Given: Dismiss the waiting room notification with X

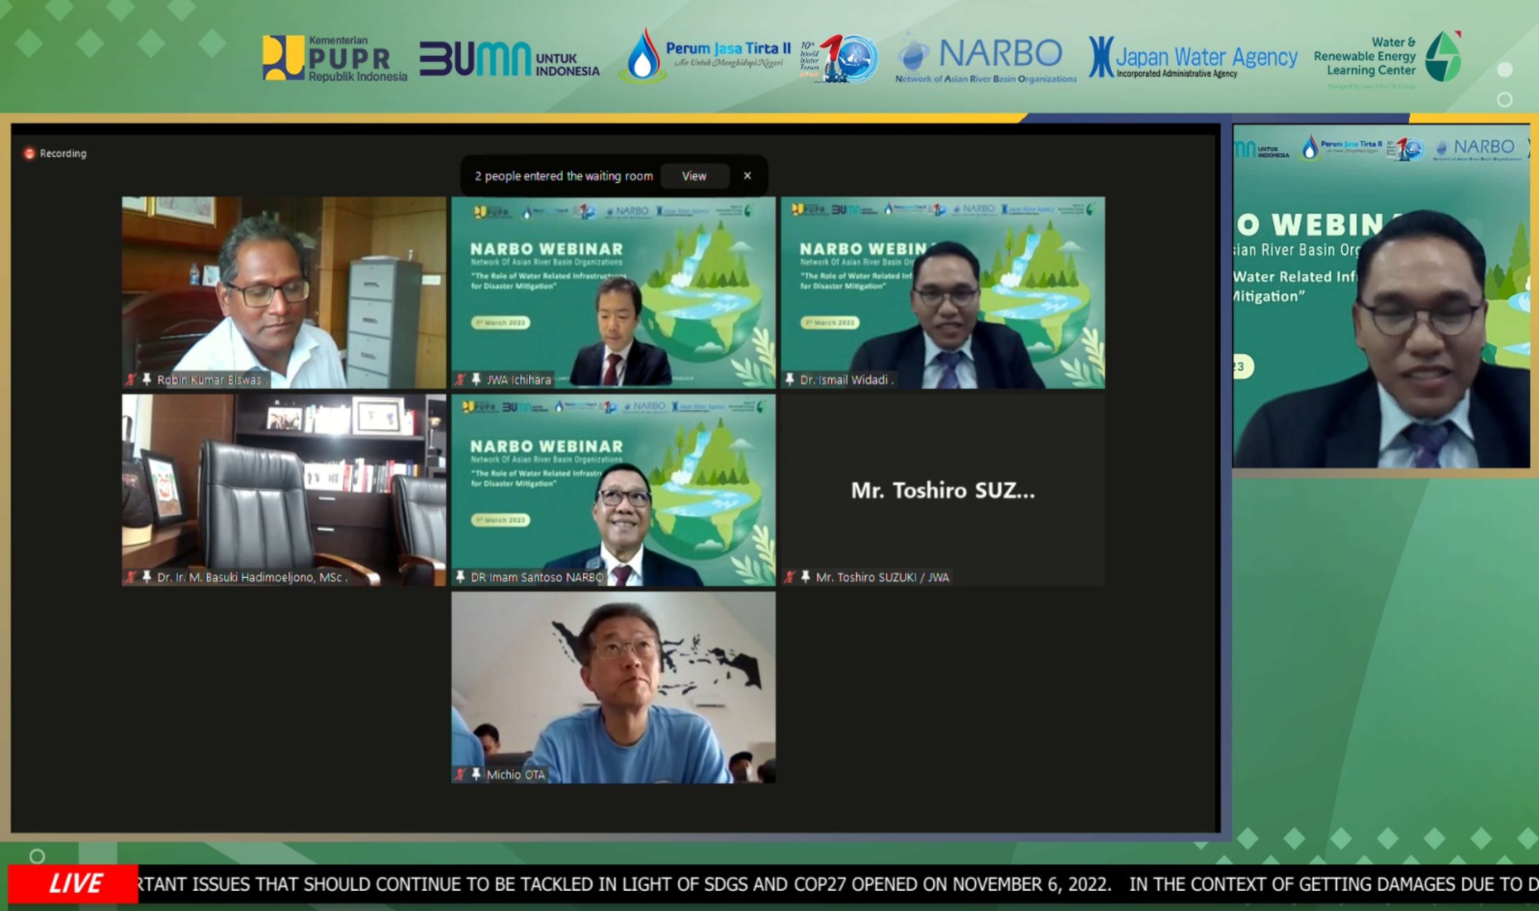Looking at the screenshot, I should point(747,175).
